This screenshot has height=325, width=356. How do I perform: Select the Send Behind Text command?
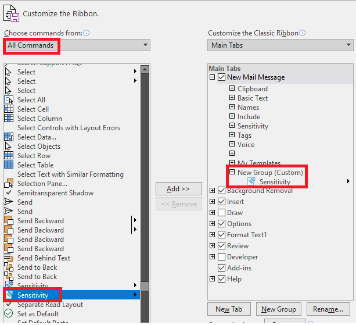(x=72, y=258)
